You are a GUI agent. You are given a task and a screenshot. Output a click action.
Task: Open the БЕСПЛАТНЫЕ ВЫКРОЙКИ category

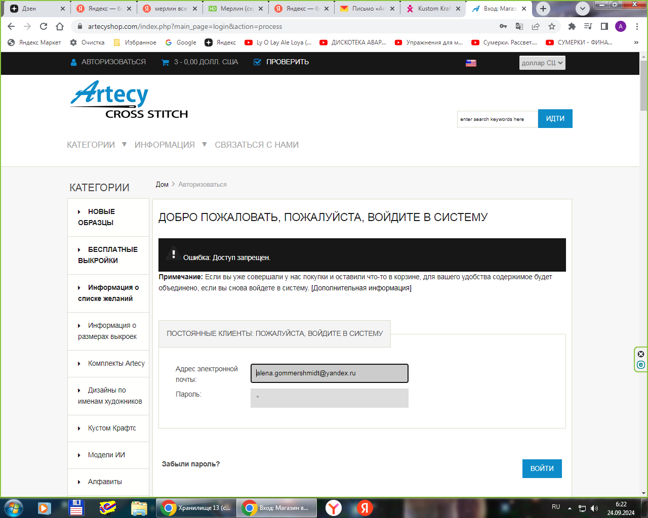click(x=108, y=255)
